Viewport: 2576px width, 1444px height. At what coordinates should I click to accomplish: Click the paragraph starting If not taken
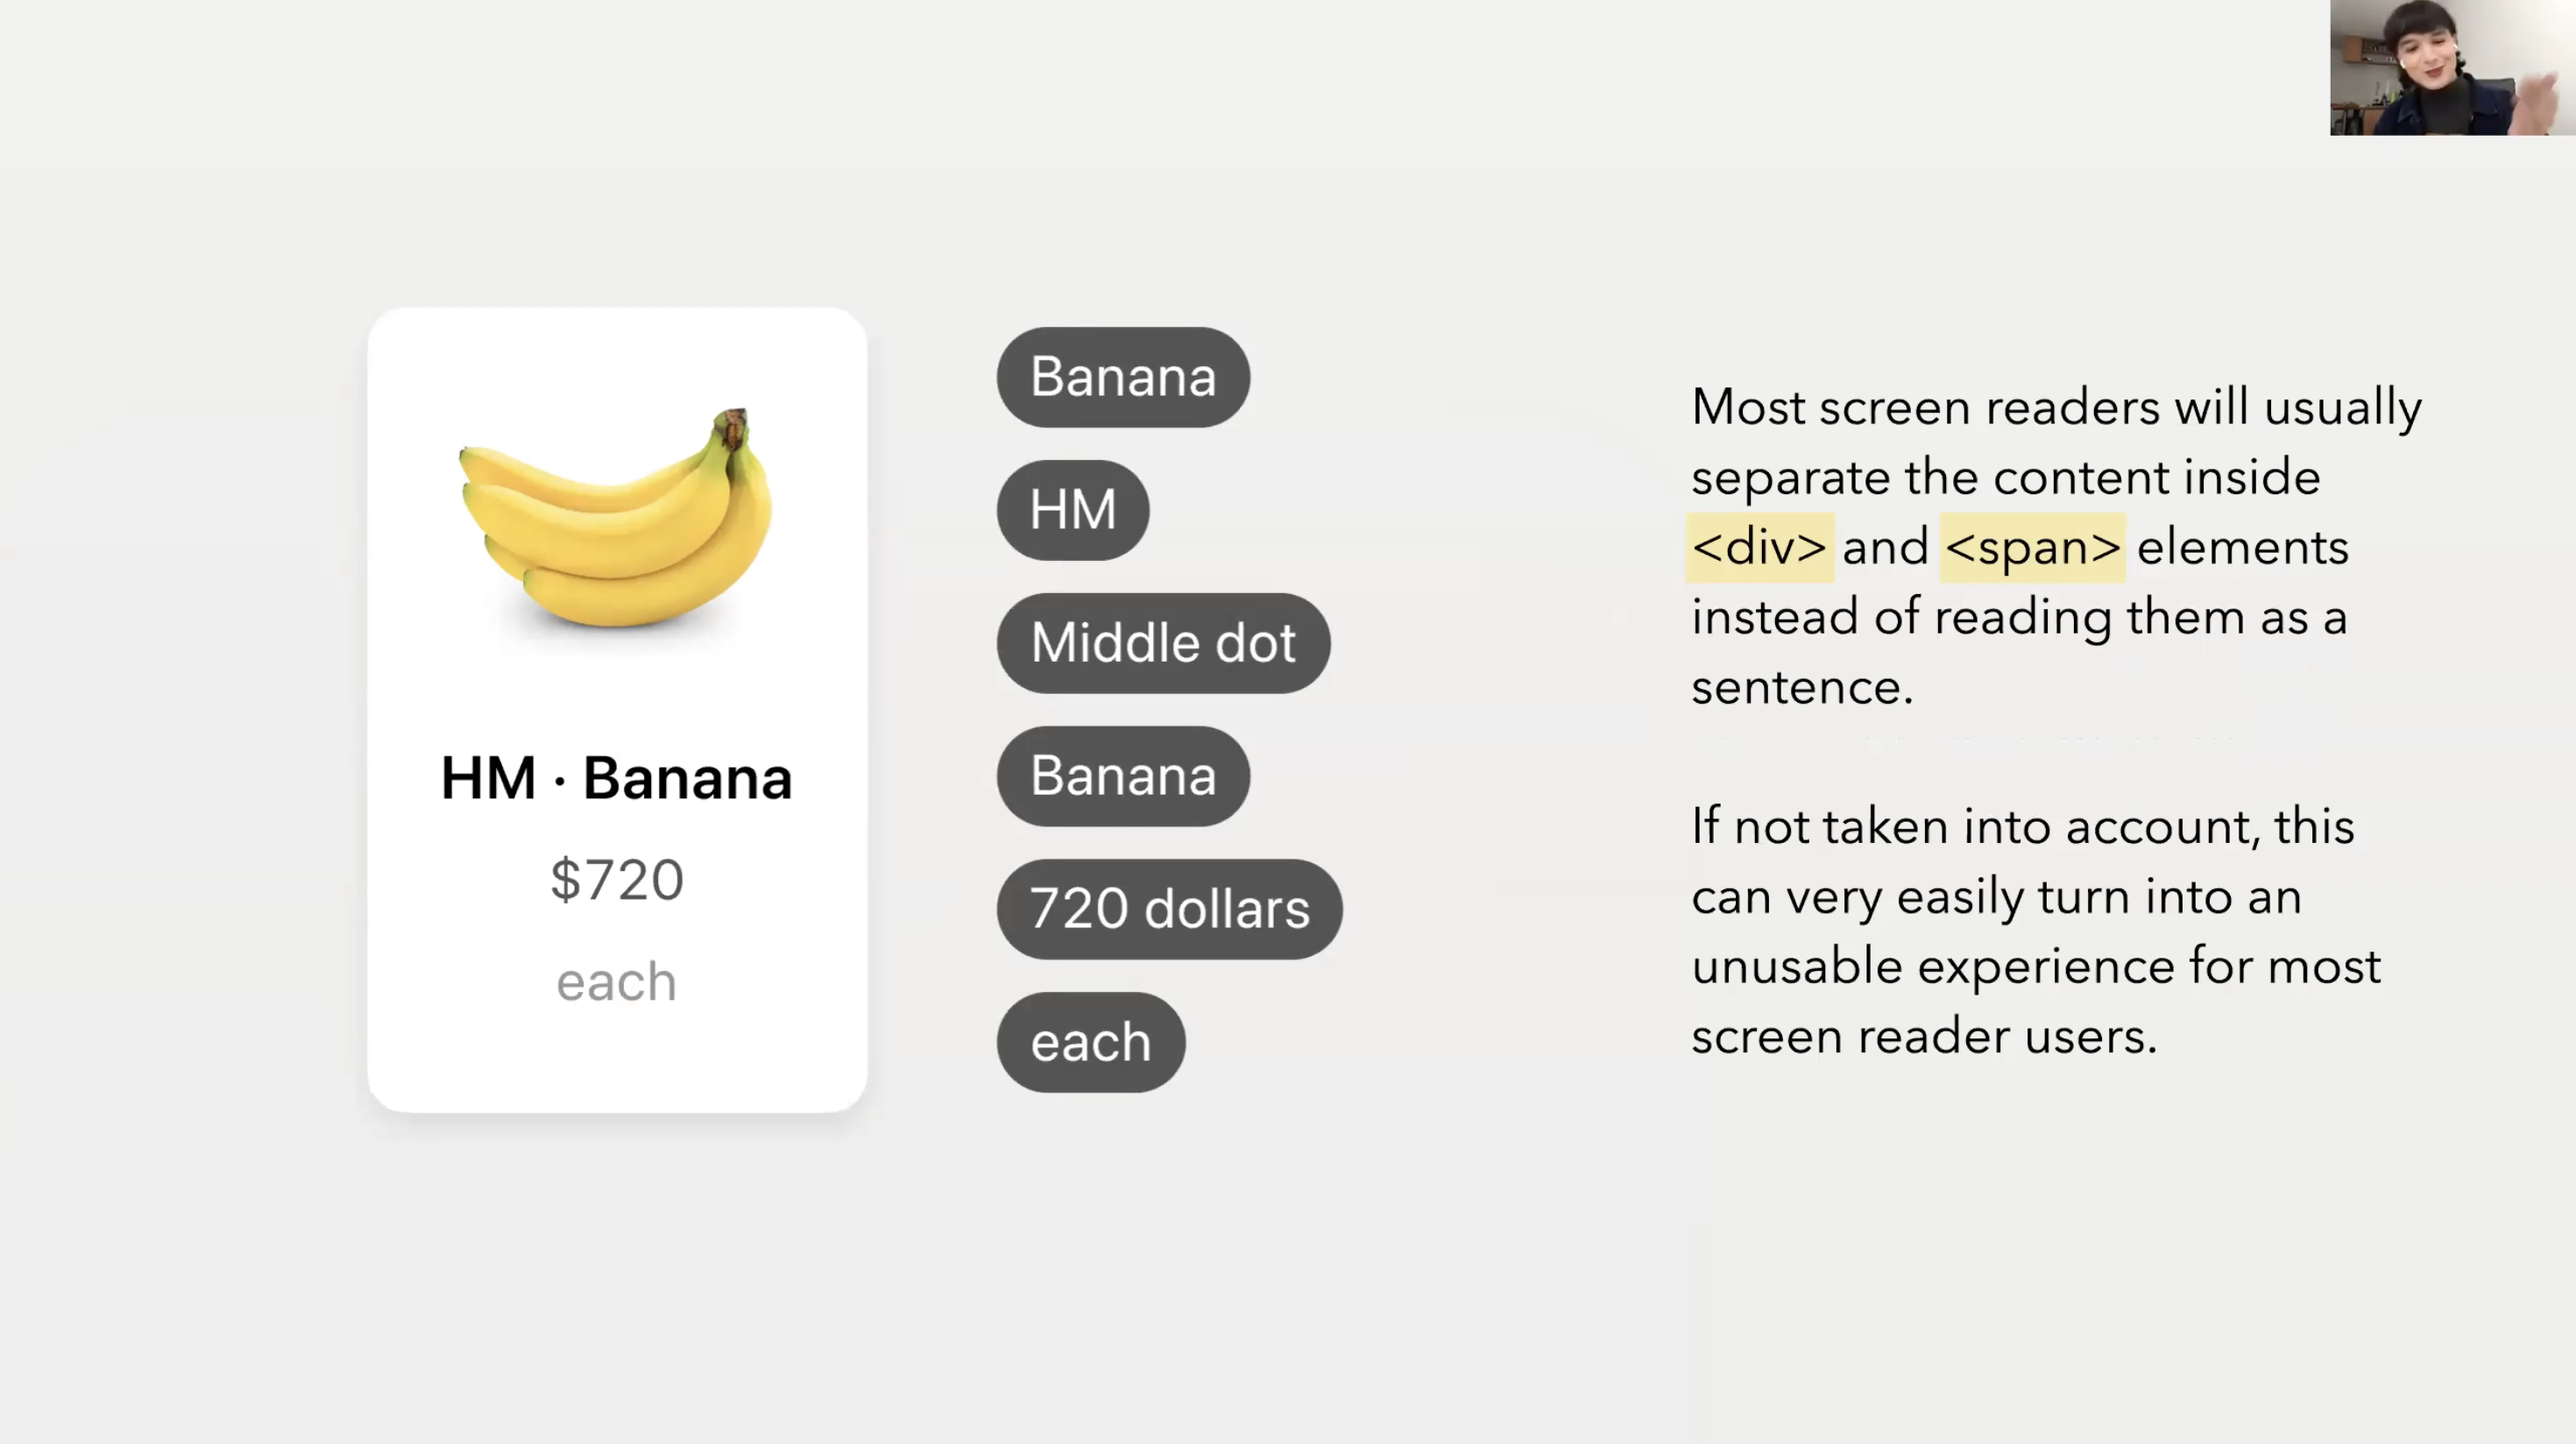(x=2036, y=931)
